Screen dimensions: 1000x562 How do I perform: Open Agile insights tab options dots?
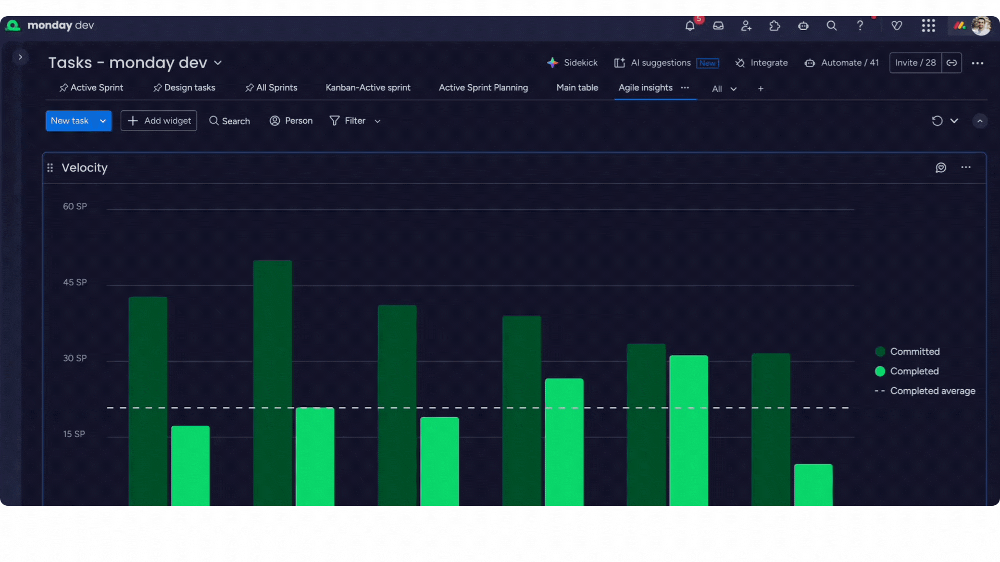click(685, 88)
